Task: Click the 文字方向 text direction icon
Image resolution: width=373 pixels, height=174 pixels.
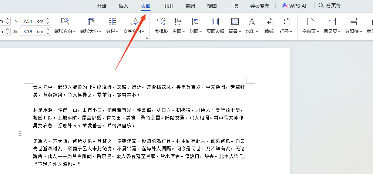Action: click(134, 21)
